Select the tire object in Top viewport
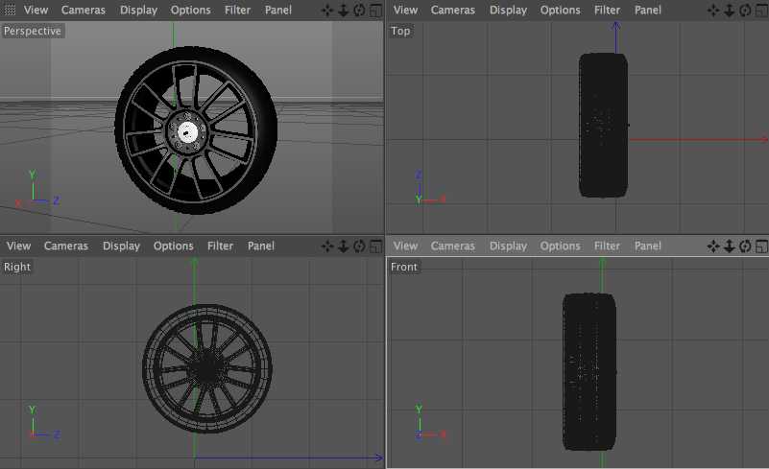Screen dimensions: 769x469 (603, 126)
